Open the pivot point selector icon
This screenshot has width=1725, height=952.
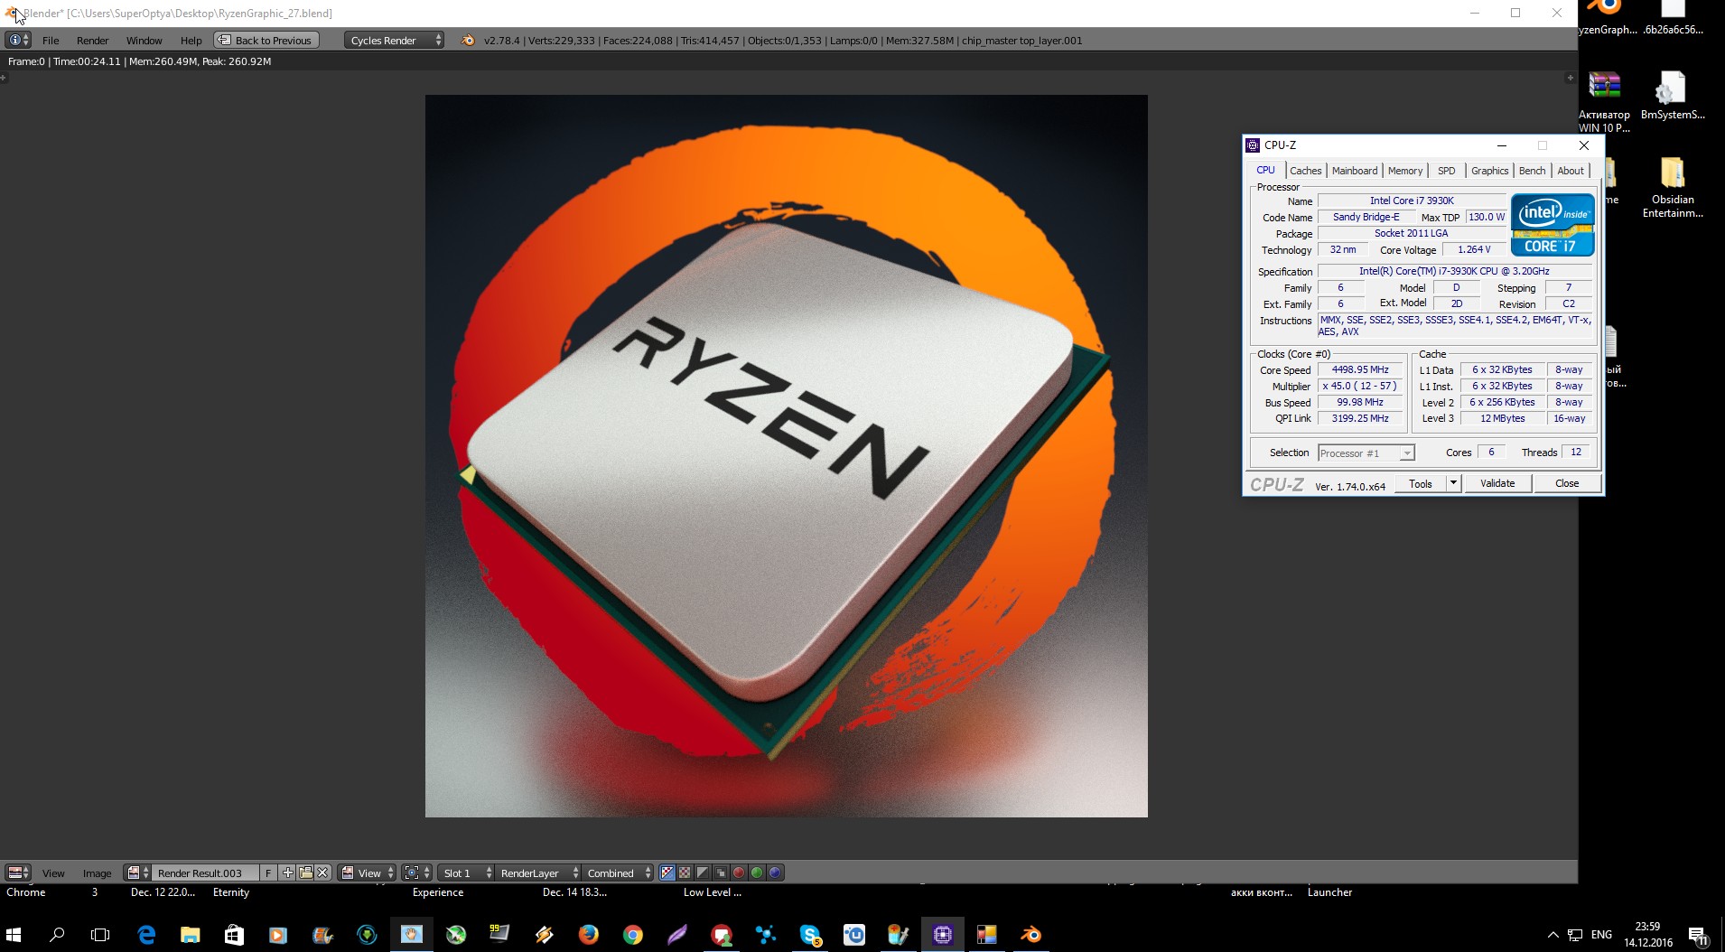pyautogui.click(x=416, y=873)
